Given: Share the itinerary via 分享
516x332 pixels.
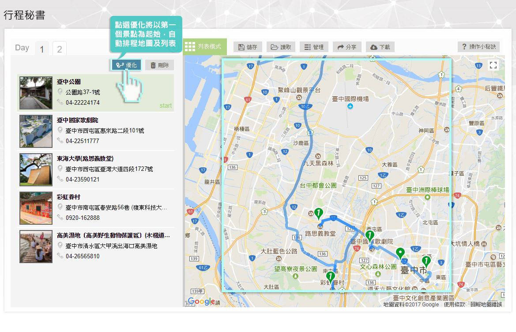Looking at the screenshot, I should pyautogui.click(x=347, y=47).
